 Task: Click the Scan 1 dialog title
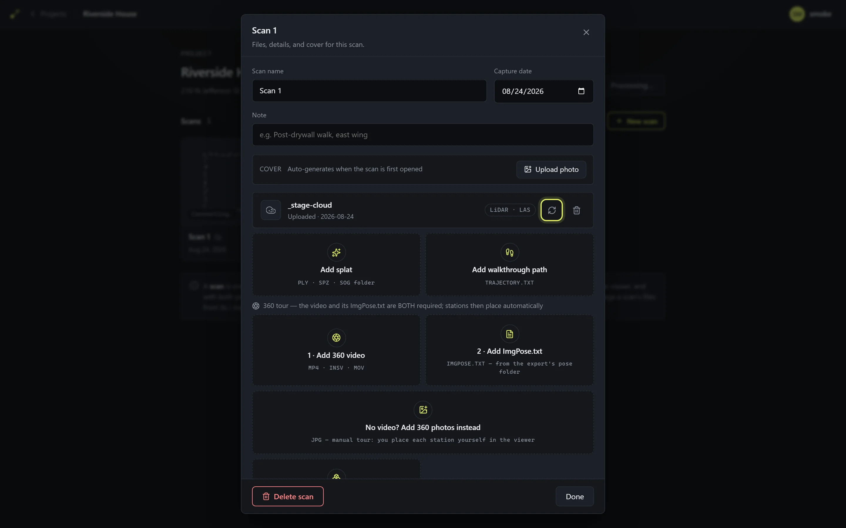click(264, 31)
